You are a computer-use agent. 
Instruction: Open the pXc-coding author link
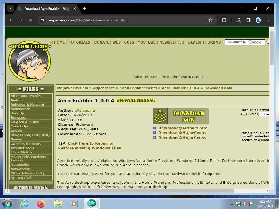coord(85,110)
